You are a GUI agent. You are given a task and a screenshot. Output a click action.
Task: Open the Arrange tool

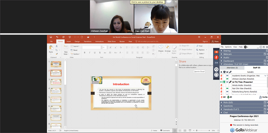click(x=168, y=49)
